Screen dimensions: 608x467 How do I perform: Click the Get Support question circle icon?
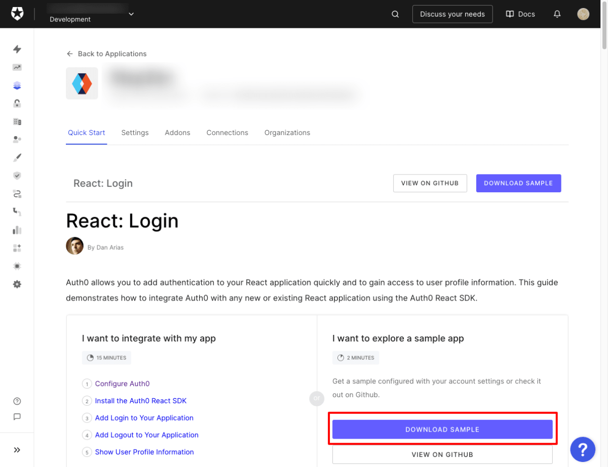[17, 401]
